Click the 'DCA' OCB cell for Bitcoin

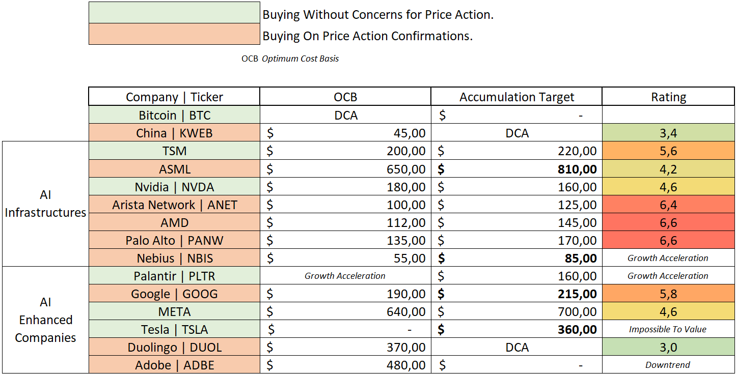[x=345, y=115]
